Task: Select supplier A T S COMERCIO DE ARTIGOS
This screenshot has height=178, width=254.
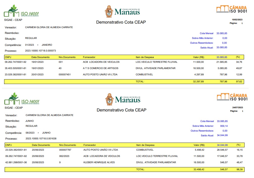Action: [101, 68]
